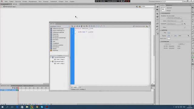Click wrench icon next to Размер
The image size is (194, 109).
click(x=188, y=36)
